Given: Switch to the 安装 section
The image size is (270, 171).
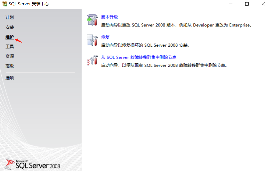Looking at the screenshot, I should point(9,27).
